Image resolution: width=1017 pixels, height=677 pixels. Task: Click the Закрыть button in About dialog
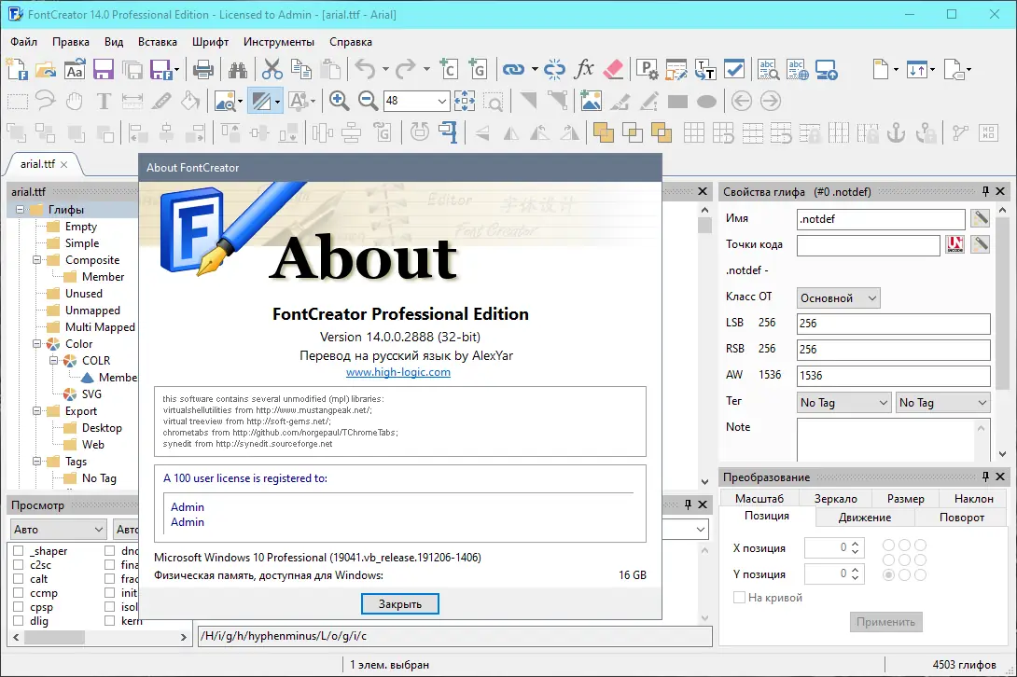pyautogui.click(x=399, y=603)
